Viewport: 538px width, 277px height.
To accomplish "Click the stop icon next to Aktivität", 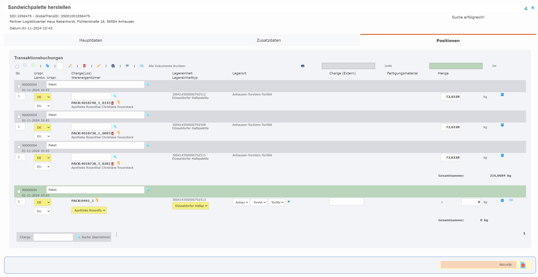I will 523,265.
